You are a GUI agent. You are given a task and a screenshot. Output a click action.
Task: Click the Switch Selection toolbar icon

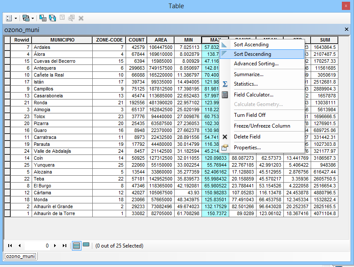point(52,18)
